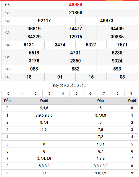Click the tail values "9,1,8" cell

click(x=44, y=108)
